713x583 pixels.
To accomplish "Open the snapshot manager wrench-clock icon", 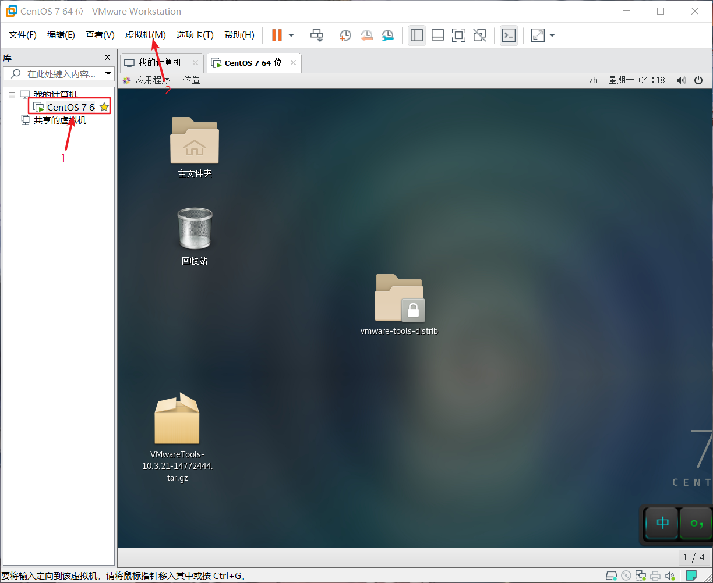I will click(387, 35).
